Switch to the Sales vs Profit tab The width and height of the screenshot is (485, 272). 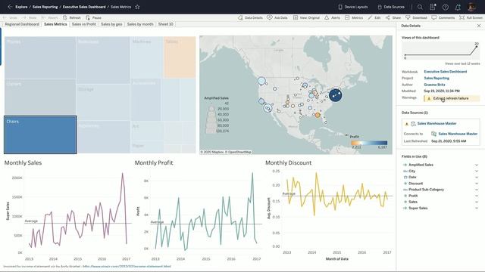[84, 24]
